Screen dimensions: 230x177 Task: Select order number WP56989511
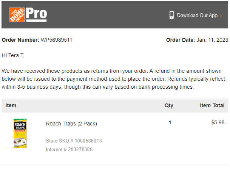pos(56,40)
